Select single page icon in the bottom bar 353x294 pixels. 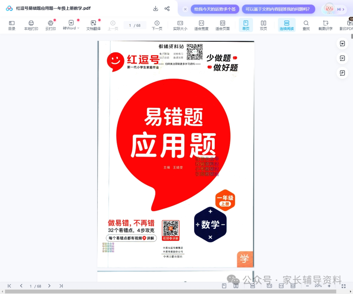point(224,286)
